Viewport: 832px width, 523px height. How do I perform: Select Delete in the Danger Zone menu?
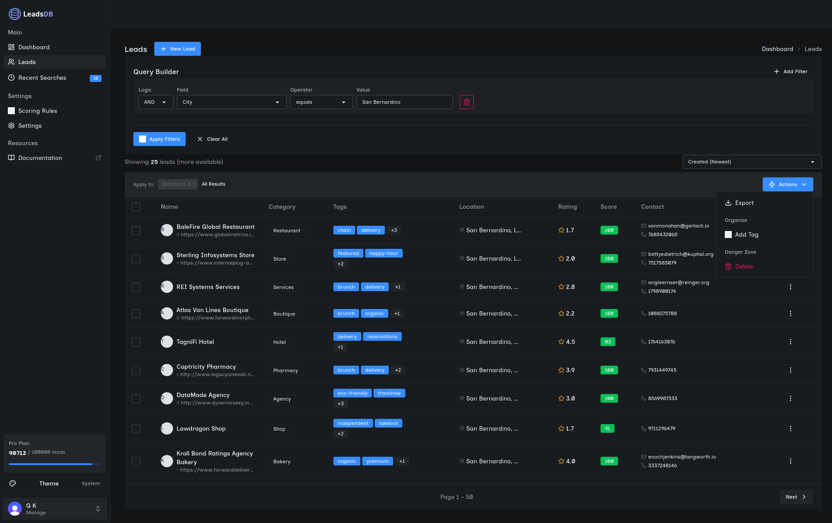(744, 266)
